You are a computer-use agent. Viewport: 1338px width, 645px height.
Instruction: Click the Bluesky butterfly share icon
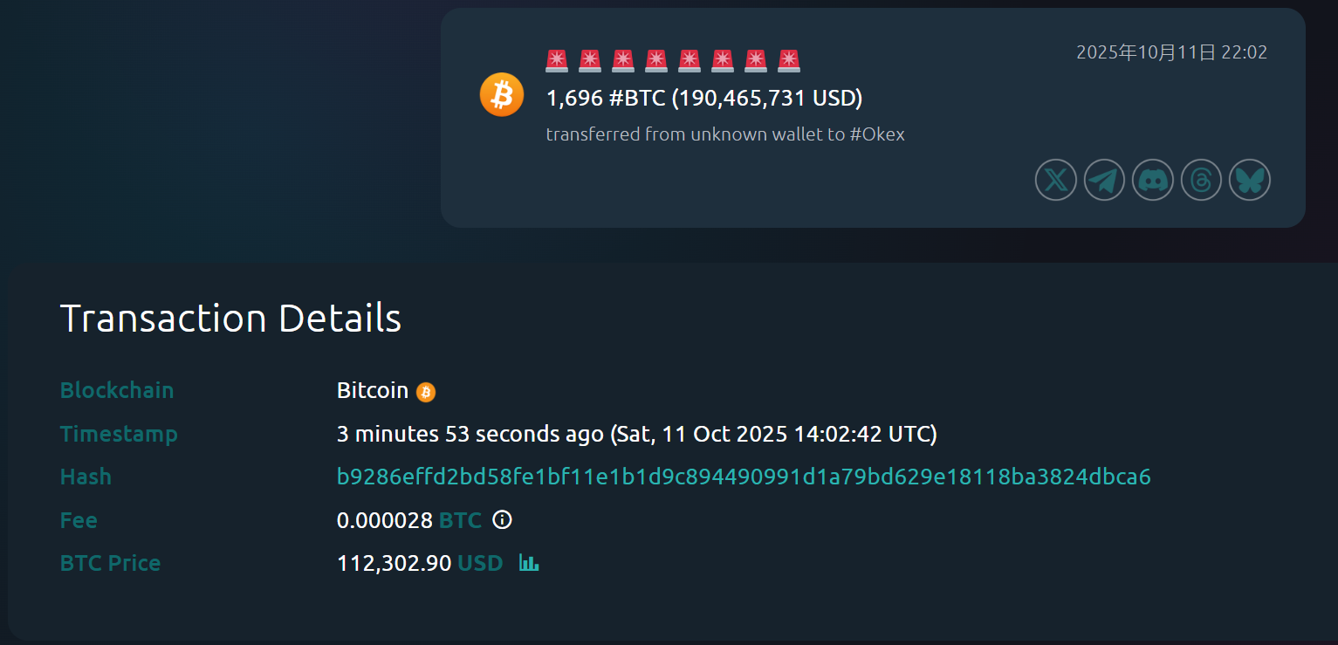[x=1250, y=181]
